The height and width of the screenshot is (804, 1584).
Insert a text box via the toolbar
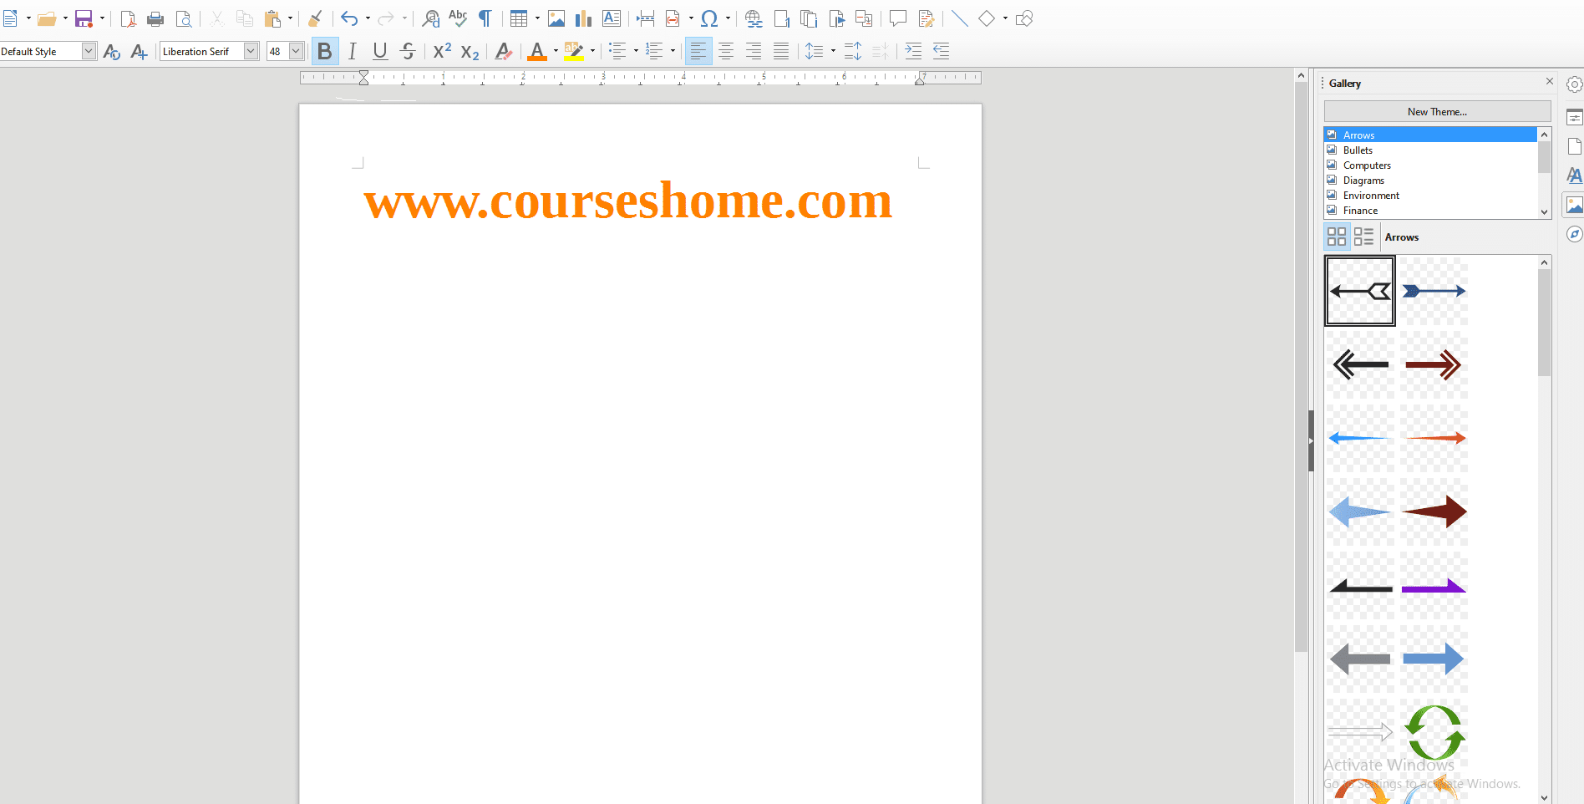click(x=611, y=18)
